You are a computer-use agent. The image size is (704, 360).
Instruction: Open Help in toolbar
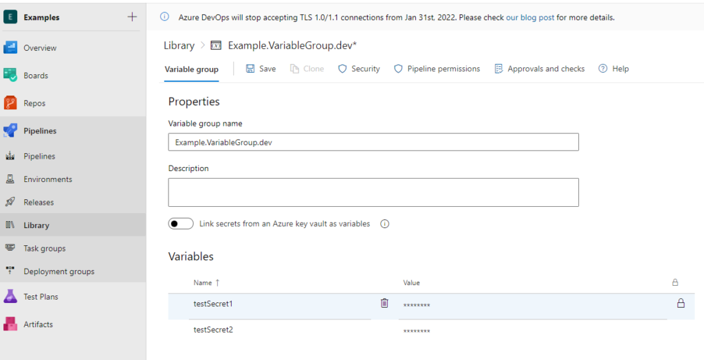[614, 69]
